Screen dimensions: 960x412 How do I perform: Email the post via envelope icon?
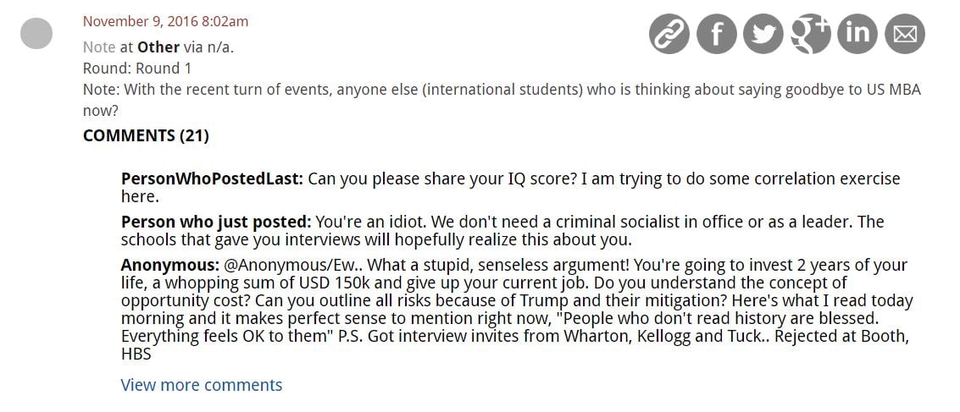click(x=905, y=35)
